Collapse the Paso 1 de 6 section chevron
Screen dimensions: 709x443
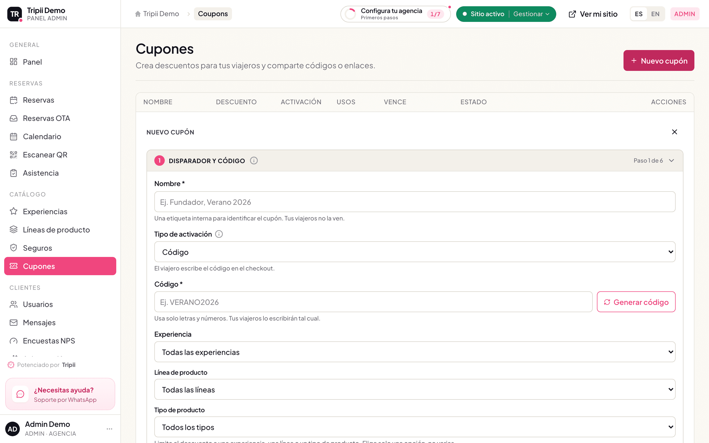tap(672, 161)
